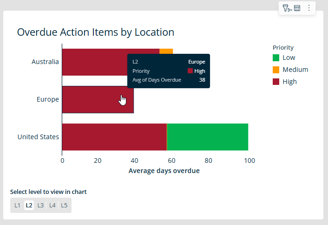Click the United States red High bar segment
This screenshot has width=328, height=225.
[x=114, y=137]
